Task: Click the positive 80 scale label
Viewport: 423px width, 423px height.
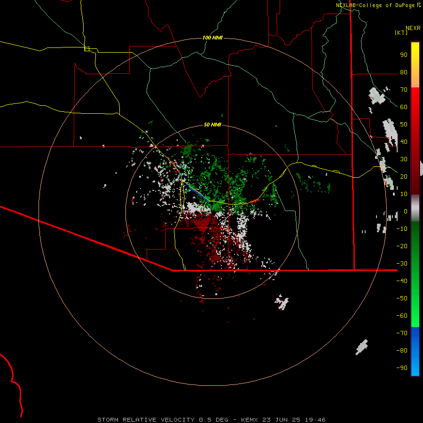Action: pyautogui.click(x=404, y=72)
